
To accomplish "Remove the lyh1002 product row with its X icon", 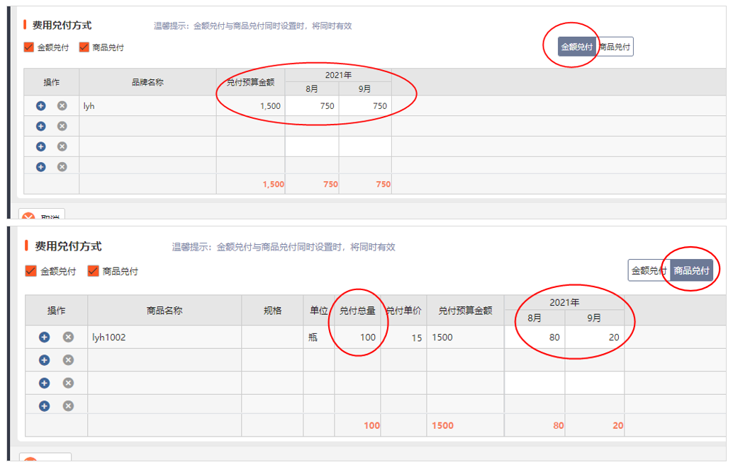I will (x=68, y=338).
